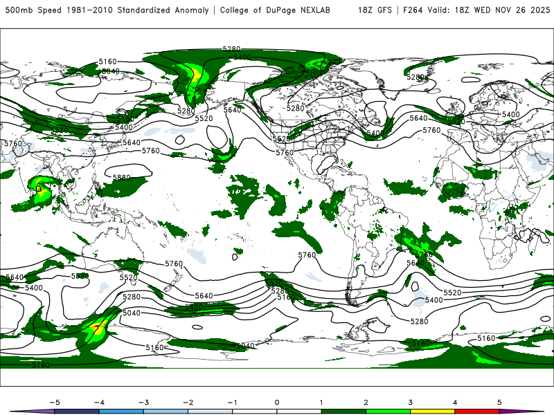The height and width of the screenshot is (415, 554).
Task: Click the blue -4 to -3 colorbar segment
Action: tap(121, 412)
